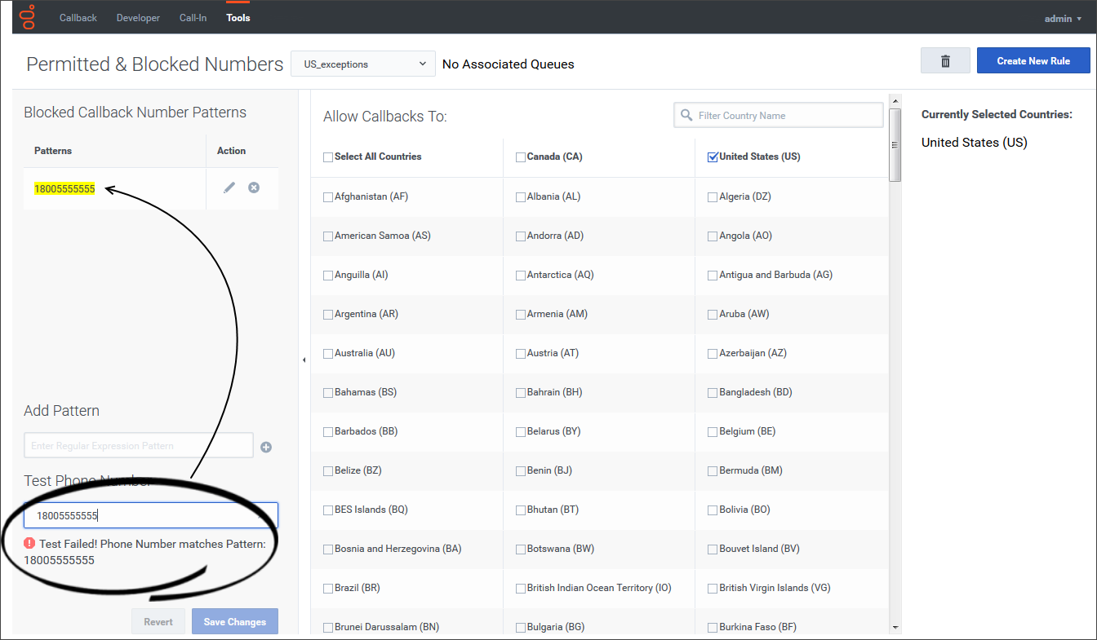
Task: Click the plus icon to add a pattern
Action: [x=266, y=446]
